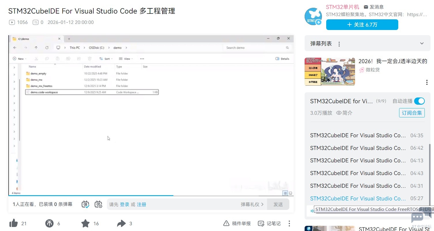
Task: Click 稿件举报 to report the video
Action: click(x=237, y=224)
